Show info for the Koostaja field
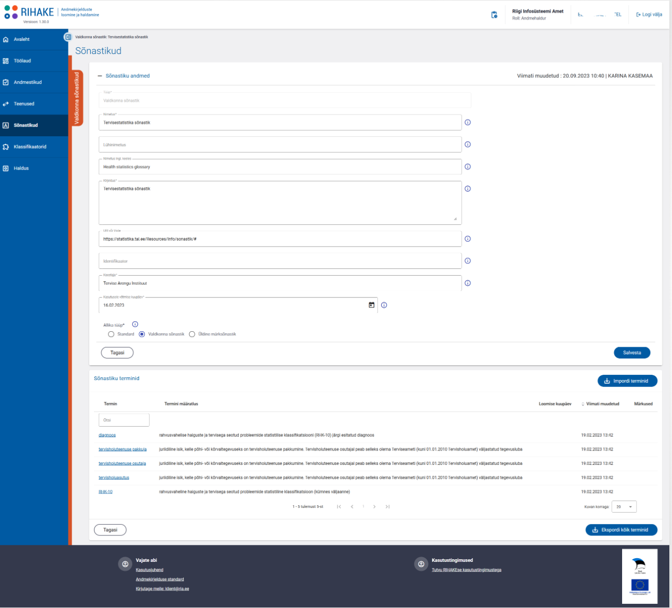Image resolution: width=672 pixels, height=608 pixels. [x=468, y=283]
